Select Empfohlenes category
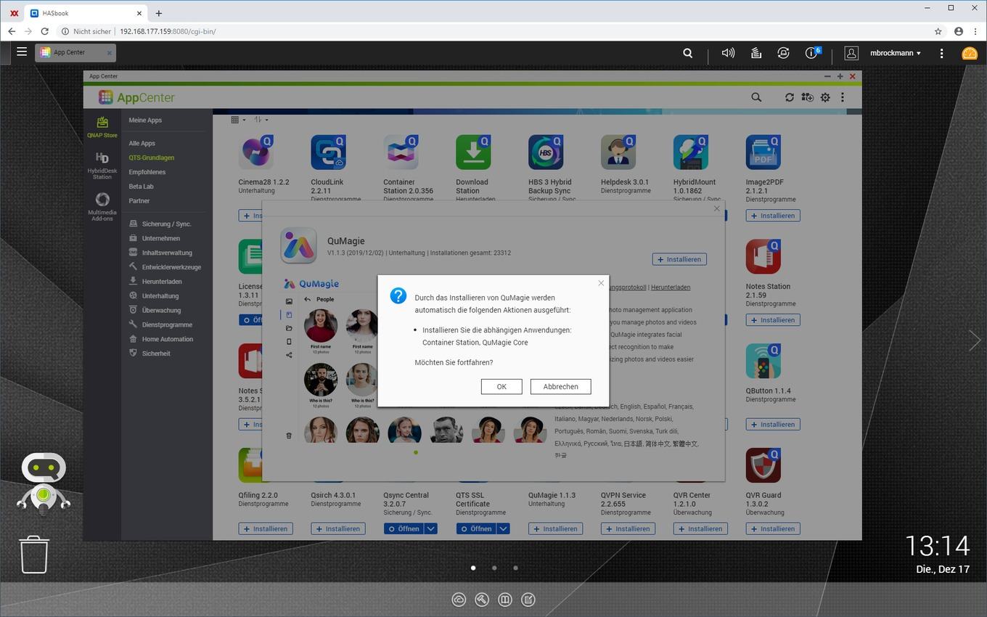 pos(147,172)
